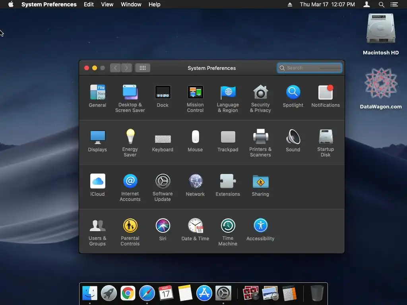Focus the Search field in System Preferences
This screenshot has width=407, height=305.
tap(309, 68)
